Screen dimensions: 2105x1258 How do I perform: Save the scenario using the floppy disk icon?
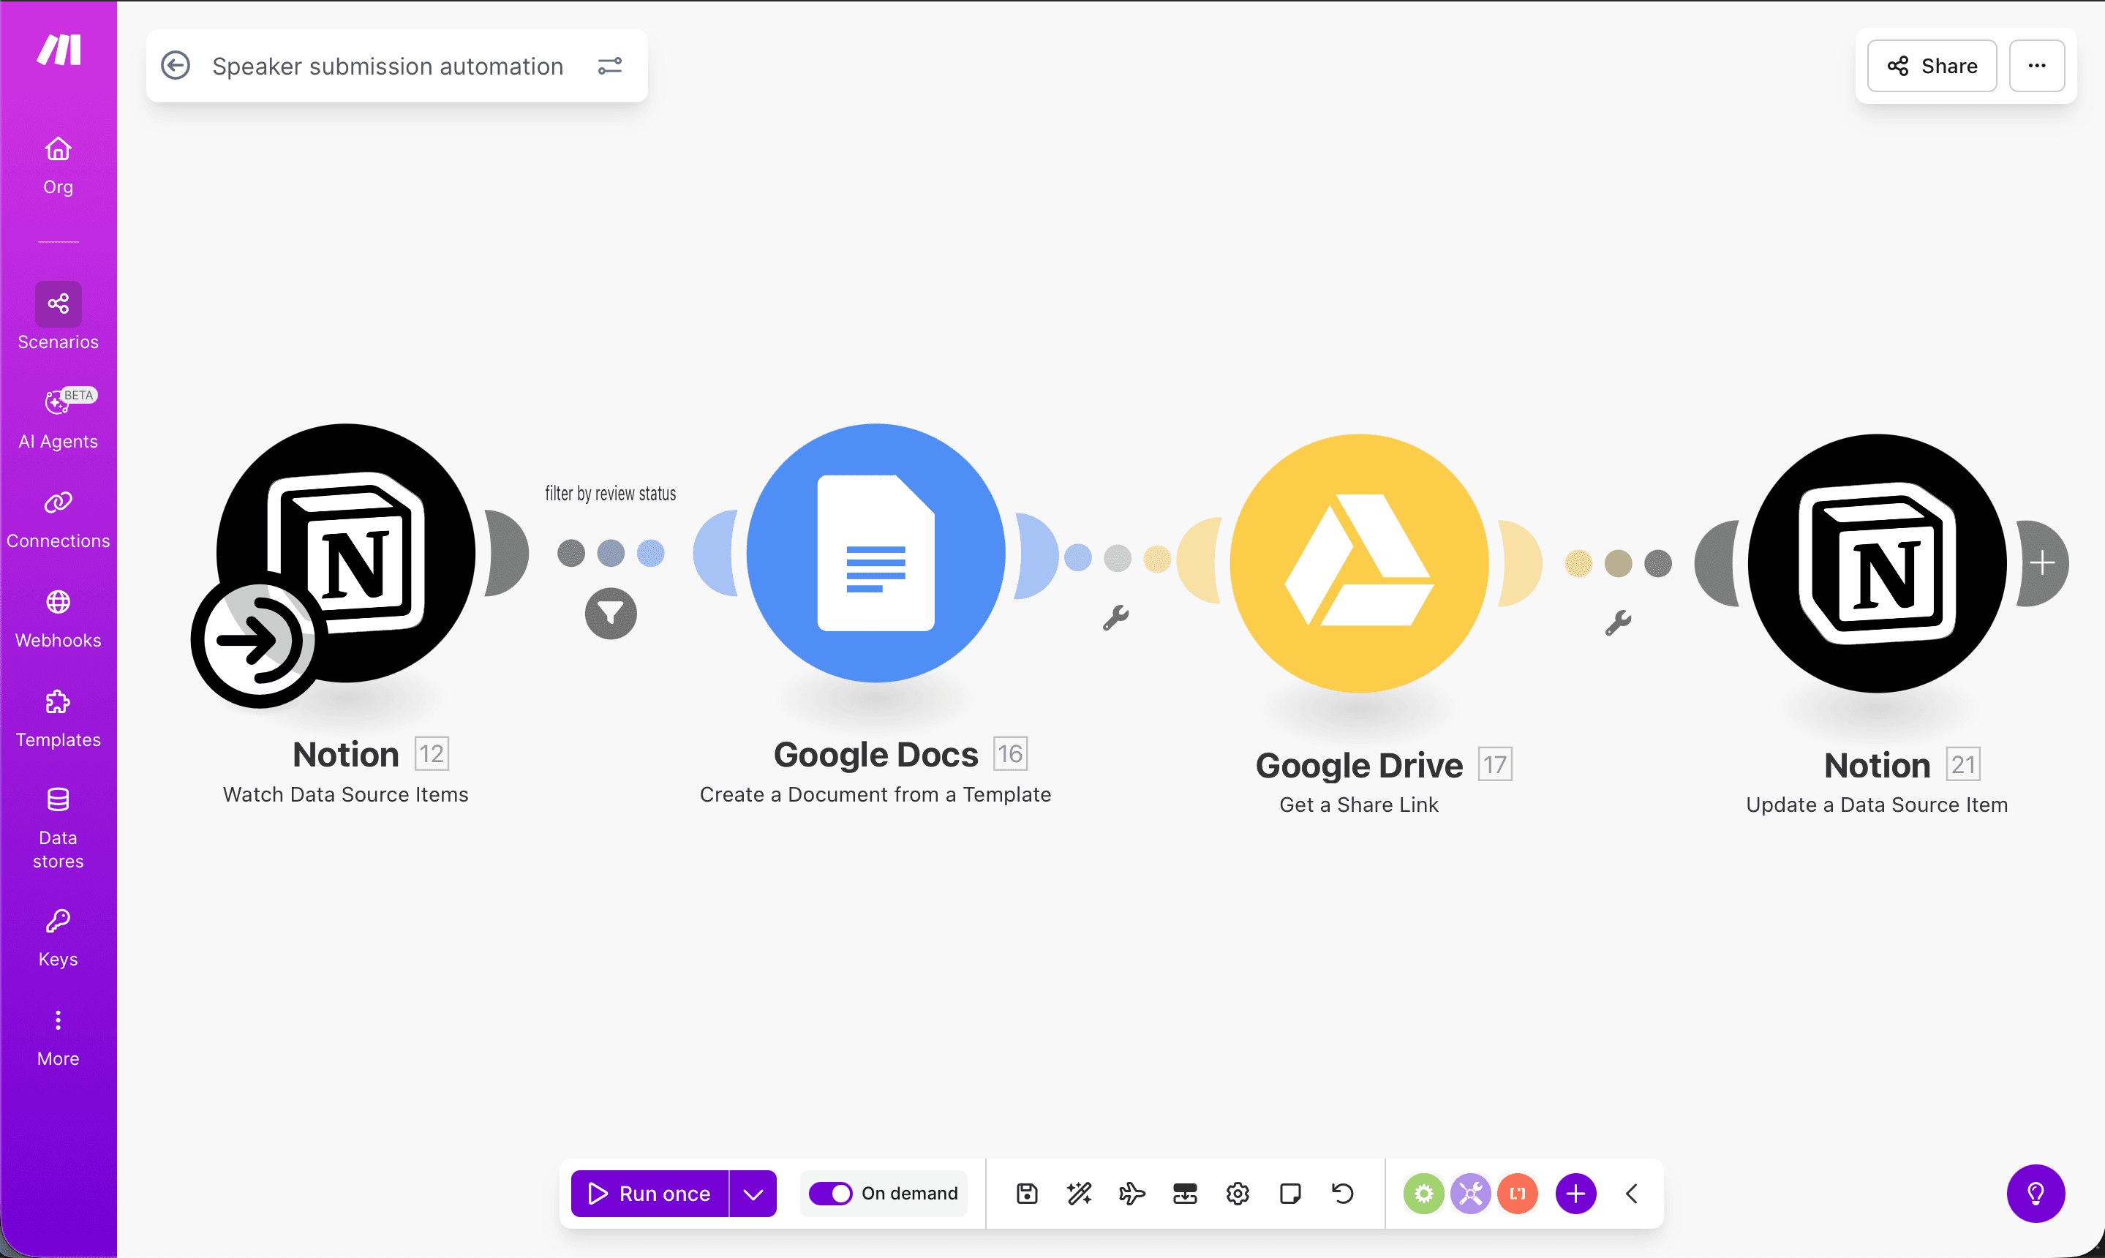pos(1025,1193)
